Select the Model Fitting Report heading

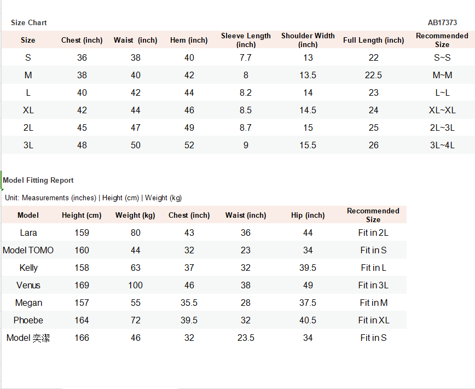(38, 180)
